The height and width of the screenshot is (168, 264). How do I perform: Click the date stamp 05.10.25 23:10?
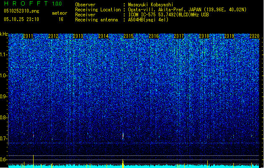pyautogui.click(x=21, y=19)
